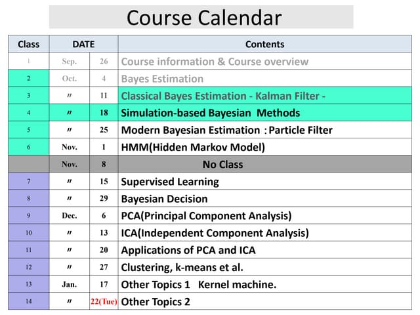Image resolution: width=420 pixels, height=315 pixels.
Task: Click Modern Bayesian Estimation: Particle Filter
Action: (226, 130)
